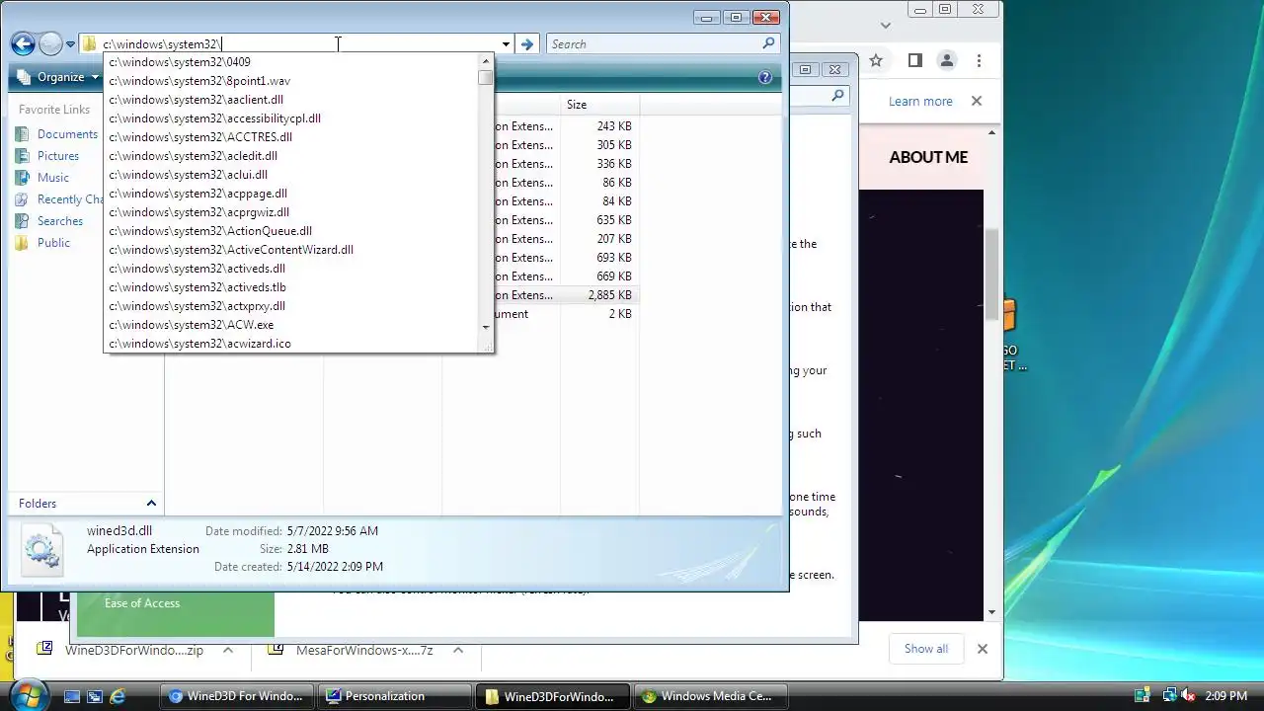Click the Learn more link in Chrome

point(920,101)
